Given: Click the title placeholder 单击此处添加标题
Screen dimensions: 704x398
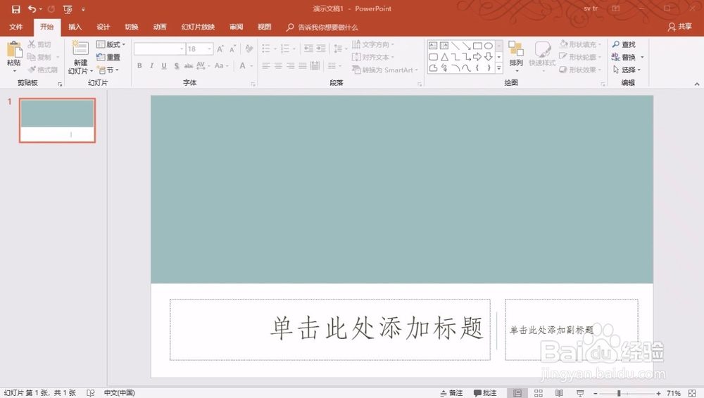Looking at the screenshot, I should (330, 329).
